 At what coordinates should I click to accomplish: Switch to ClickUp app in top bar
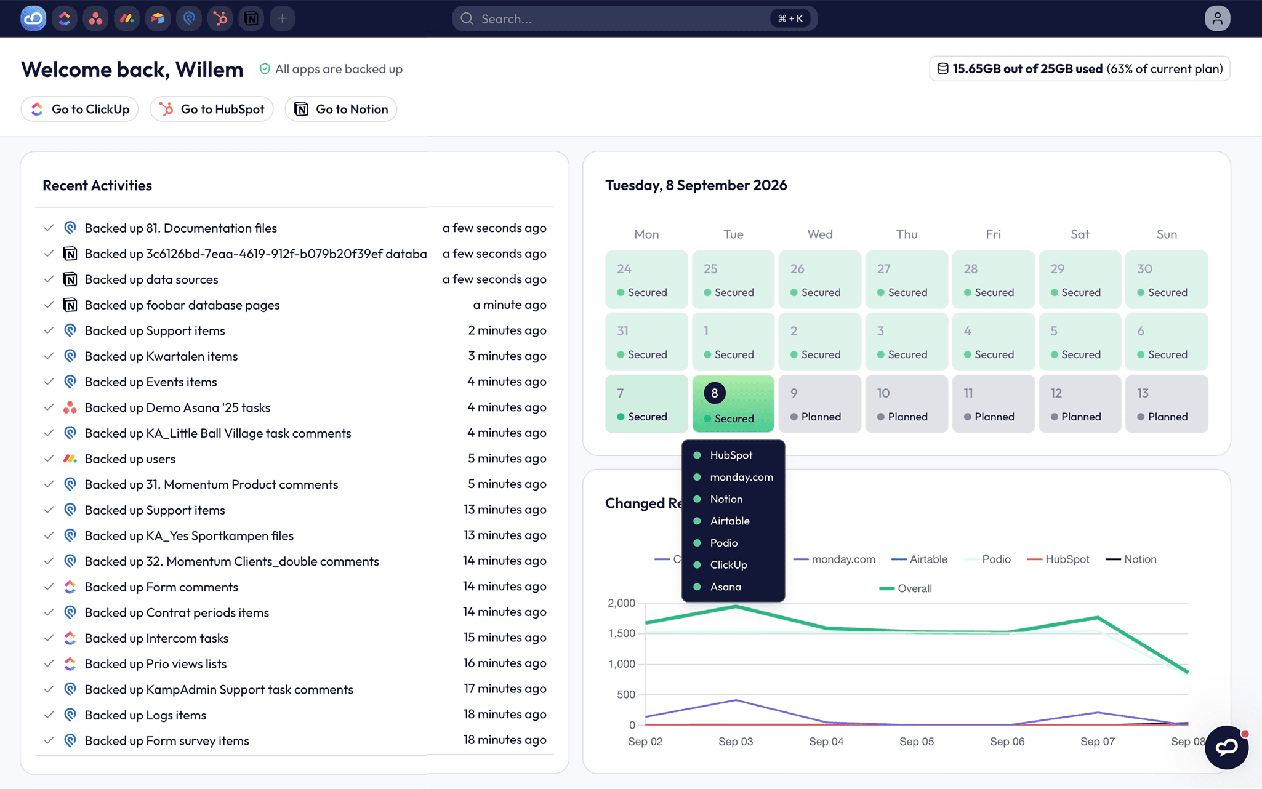pyautogui.click(x=65, y=18)
